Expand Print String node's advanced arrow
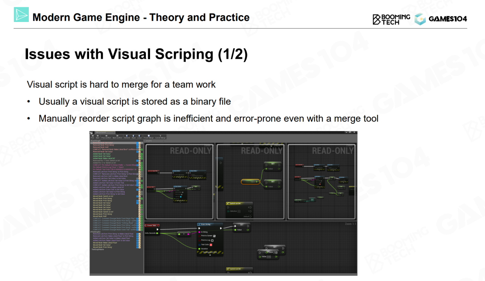 coord(210,255)
